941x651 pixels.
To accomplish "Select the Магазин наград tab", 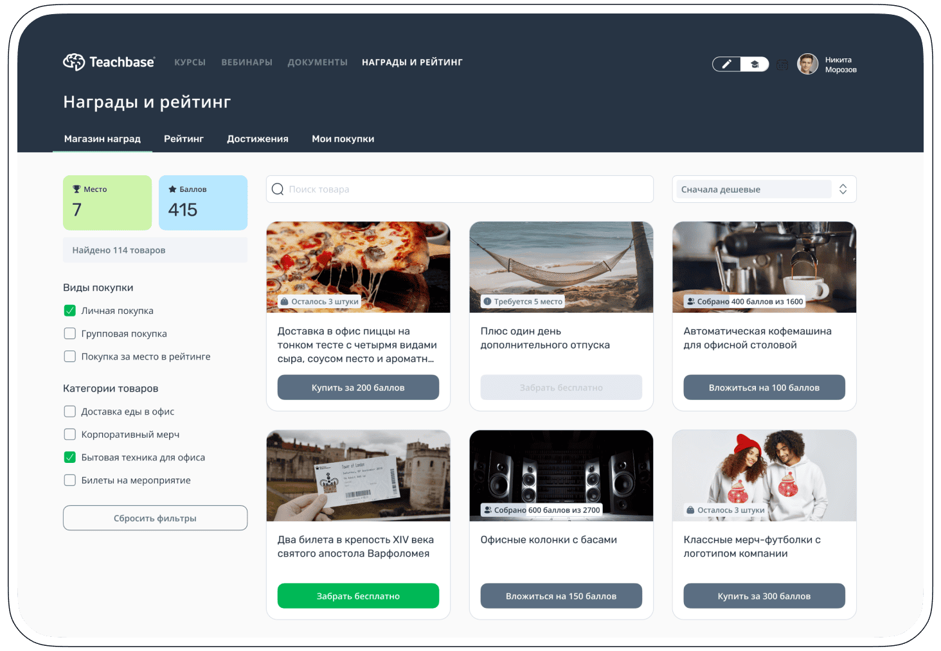I will 102,139.
